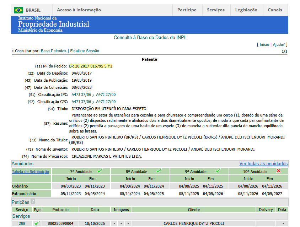Click attorney name CREAZIONE MARCAS E PATENTES LTDA.
The width and height of the screenshot is (300, 227).
click(107, 156)
